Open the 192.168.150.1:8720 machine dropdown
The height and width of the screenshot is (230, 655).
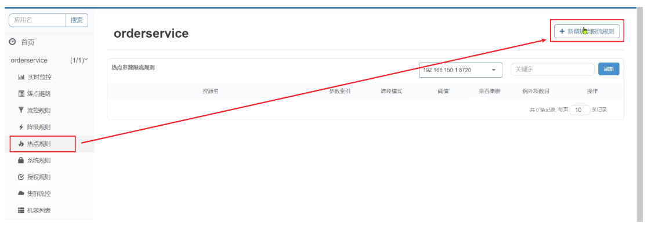(x=460, y=70)
